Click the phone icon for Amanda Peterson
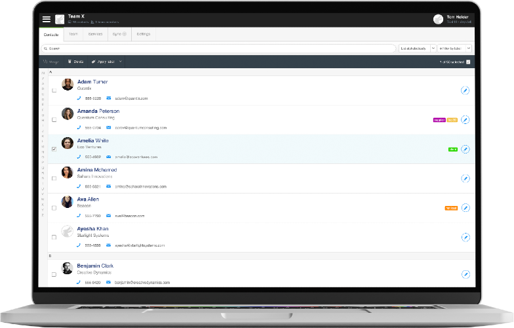Screen dimensions: 514x328 [79, 127]
